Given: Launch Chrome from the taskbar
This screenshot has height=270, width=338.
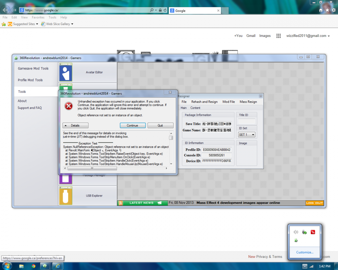Looking at the screenshot, I should tap(34, 266).
